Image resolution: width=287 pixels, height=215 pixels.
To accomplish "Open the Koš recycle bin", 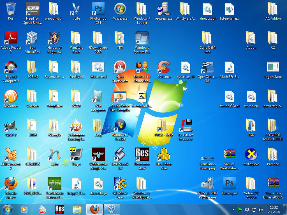I will pos(11,9).
